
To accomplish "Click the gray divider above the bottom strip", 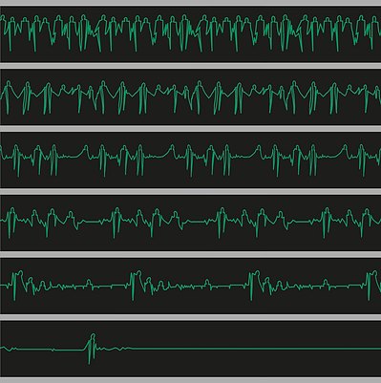I will tap(190, 317).
